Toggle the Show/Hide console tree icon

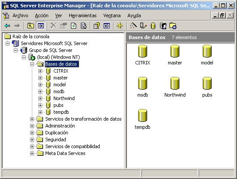[x=41, y=26]
